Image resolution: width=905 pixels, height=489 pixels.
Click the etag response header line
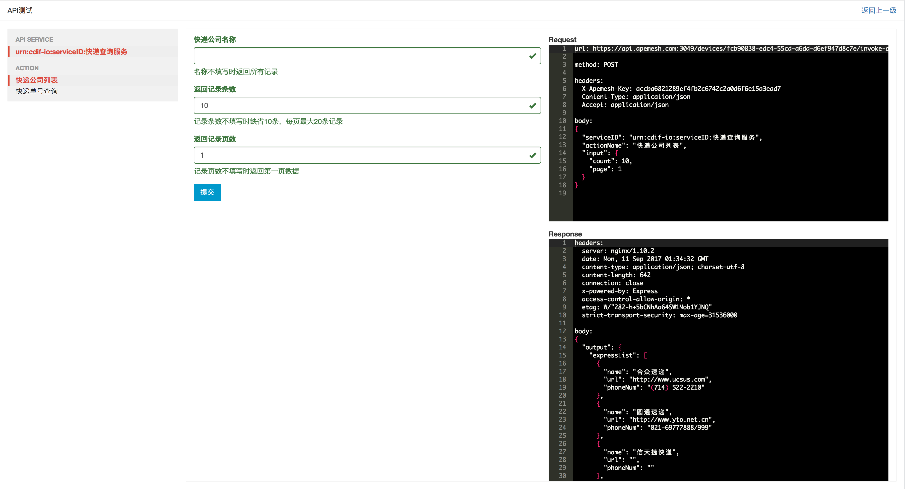647,307
